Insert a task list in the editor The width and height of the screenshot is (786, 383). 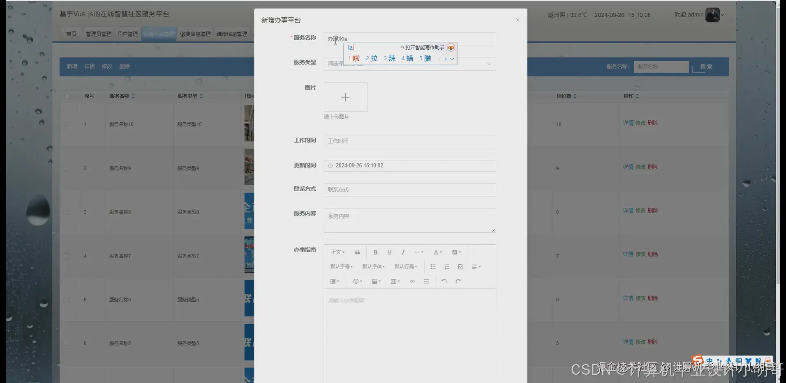[x=460, y=266]
